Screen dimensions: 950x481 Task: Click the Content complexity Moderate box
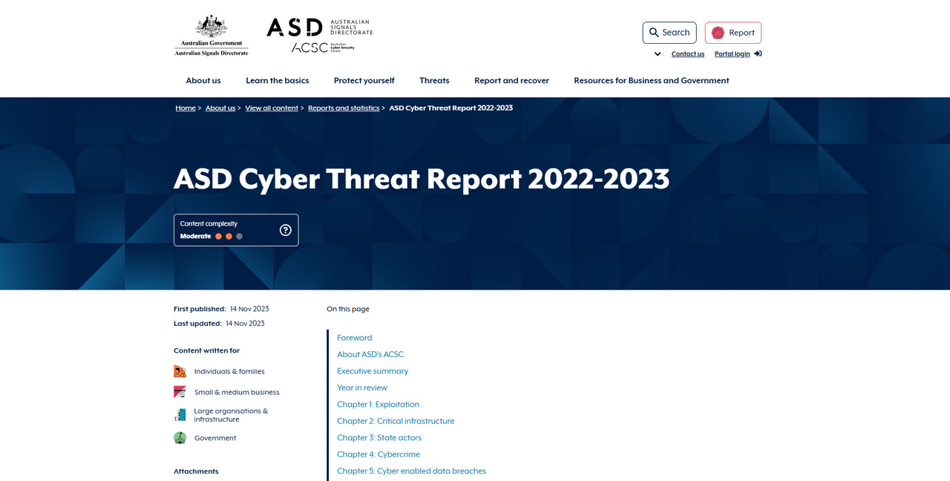pyautogui.click(x=236, y=230)
